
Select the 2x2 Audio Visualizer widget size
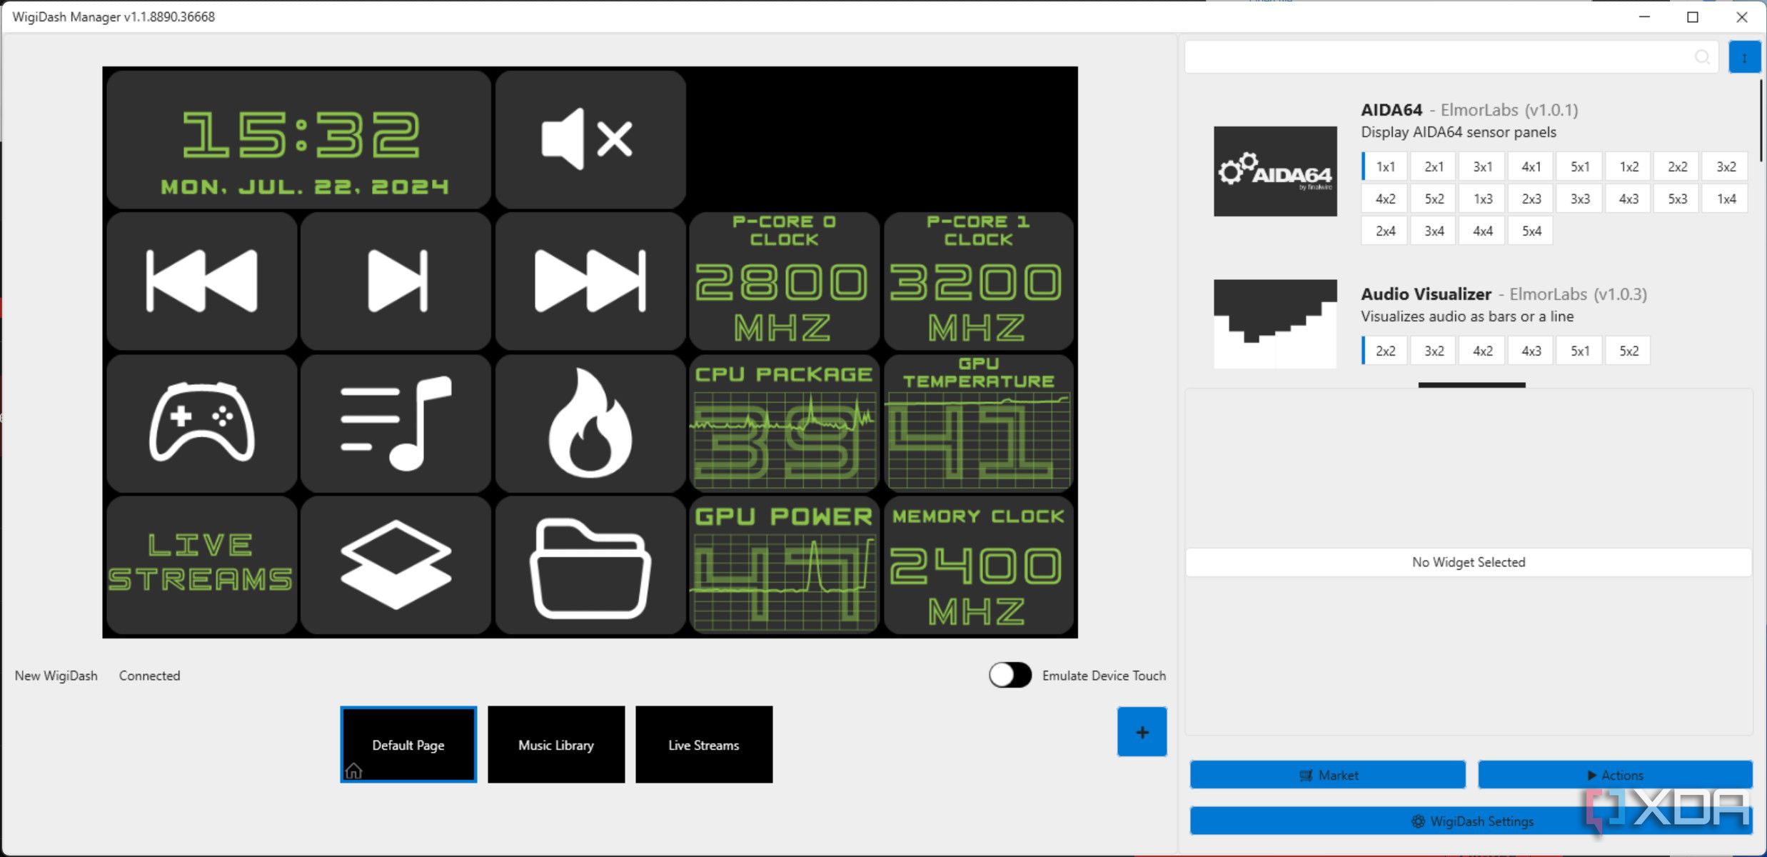point(1381,351)
